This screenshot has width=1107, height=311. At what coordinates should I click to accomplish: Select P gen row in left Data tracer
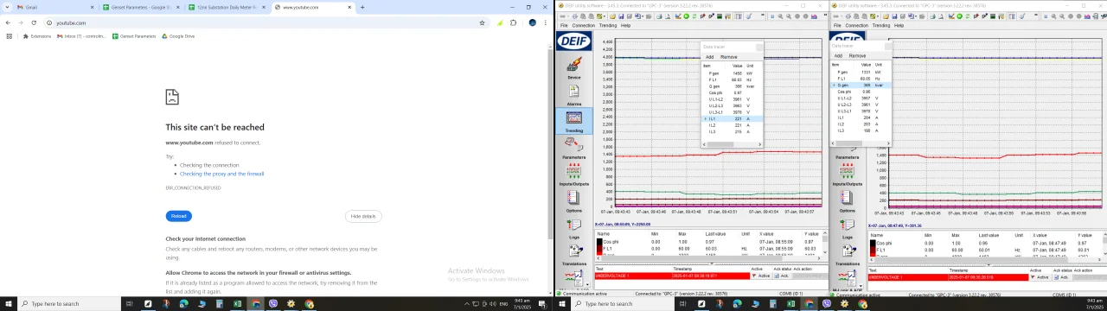[x=732, y=73]
